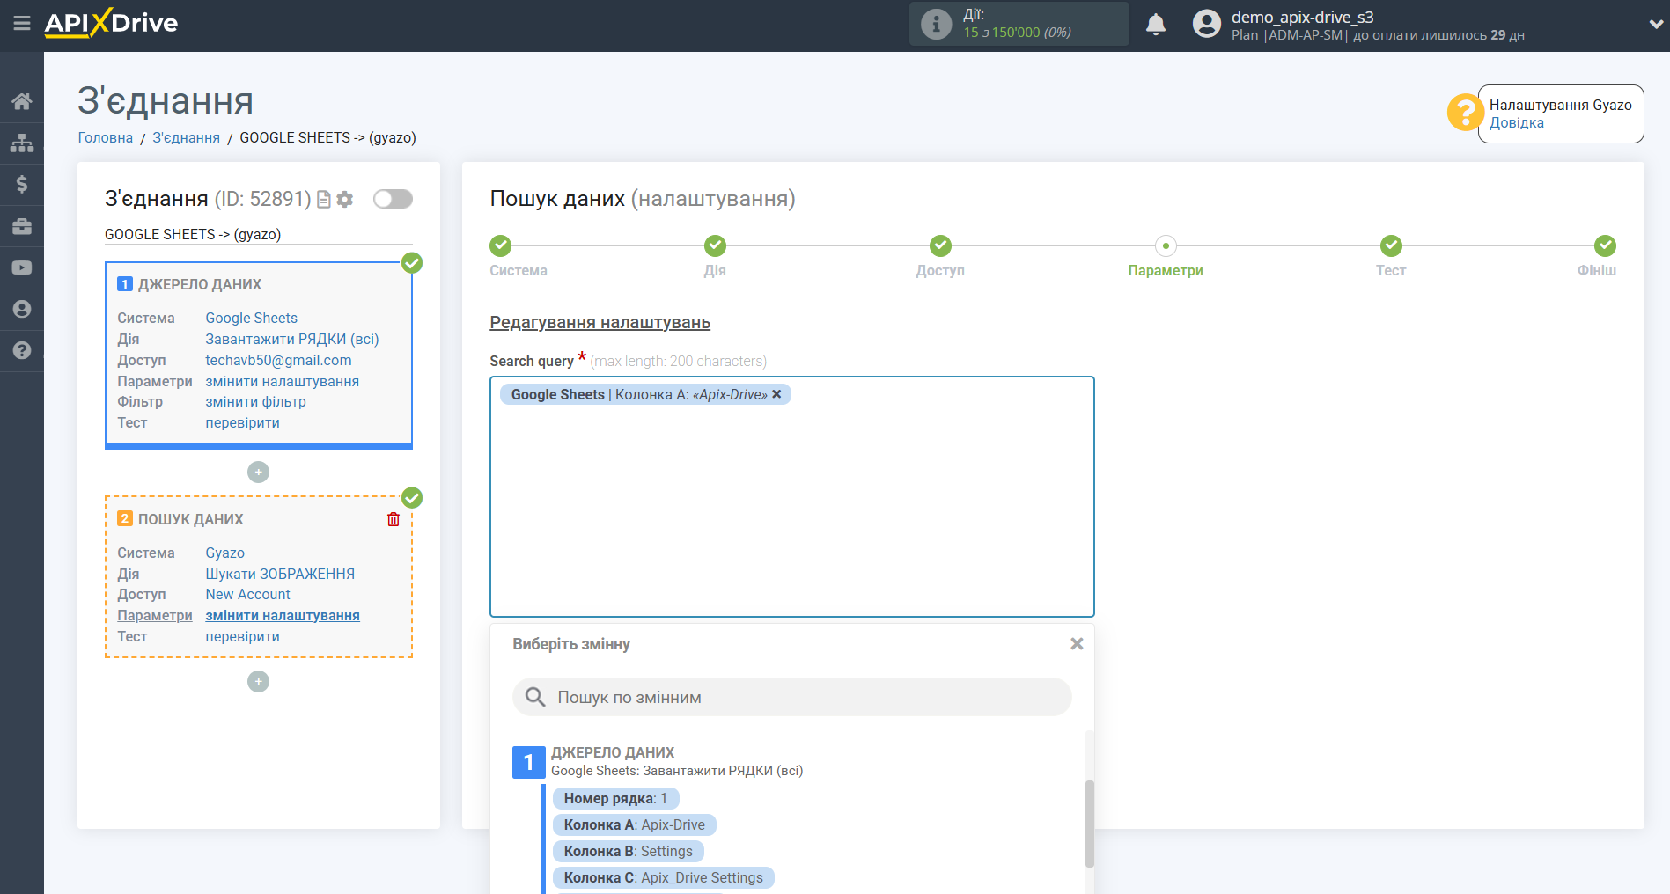Open notifications with the bell icon

(1156, 24)
